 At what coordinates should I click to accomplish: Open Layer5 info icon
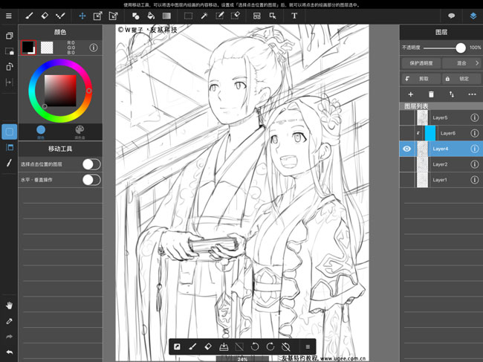(x=474, y=117)
